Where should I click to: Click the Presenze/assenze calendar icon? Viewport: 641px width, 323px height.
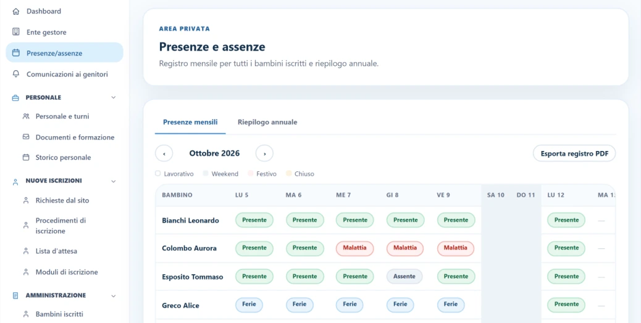tap(16, 53)
